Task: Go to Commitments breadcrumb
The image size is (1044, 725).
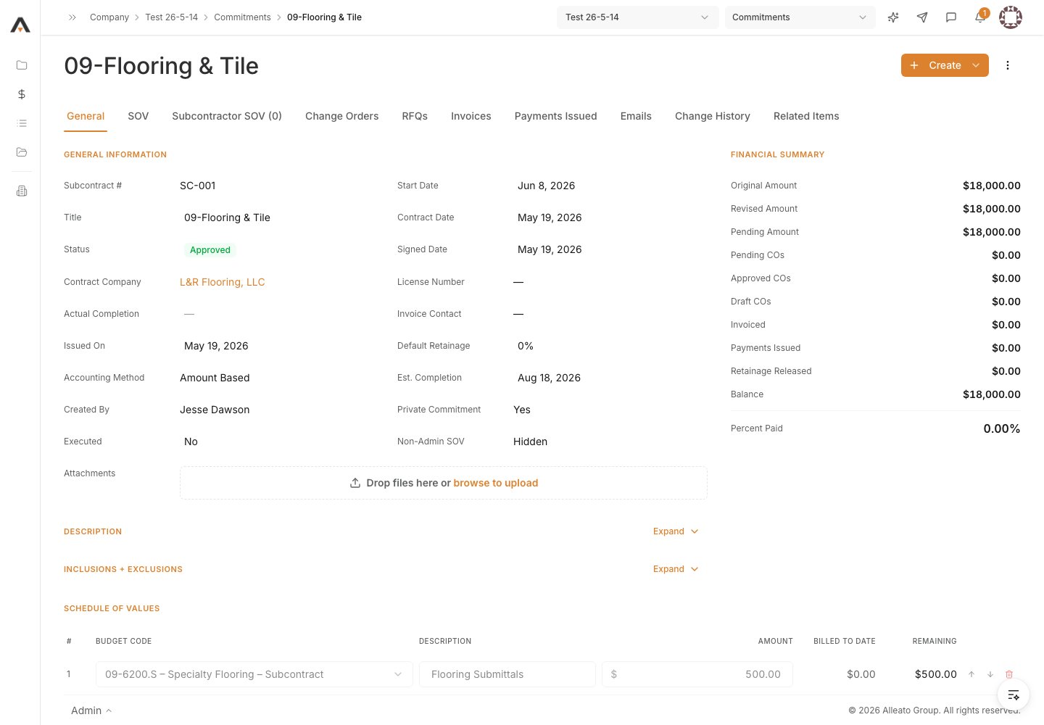Action: coord(242,17)
